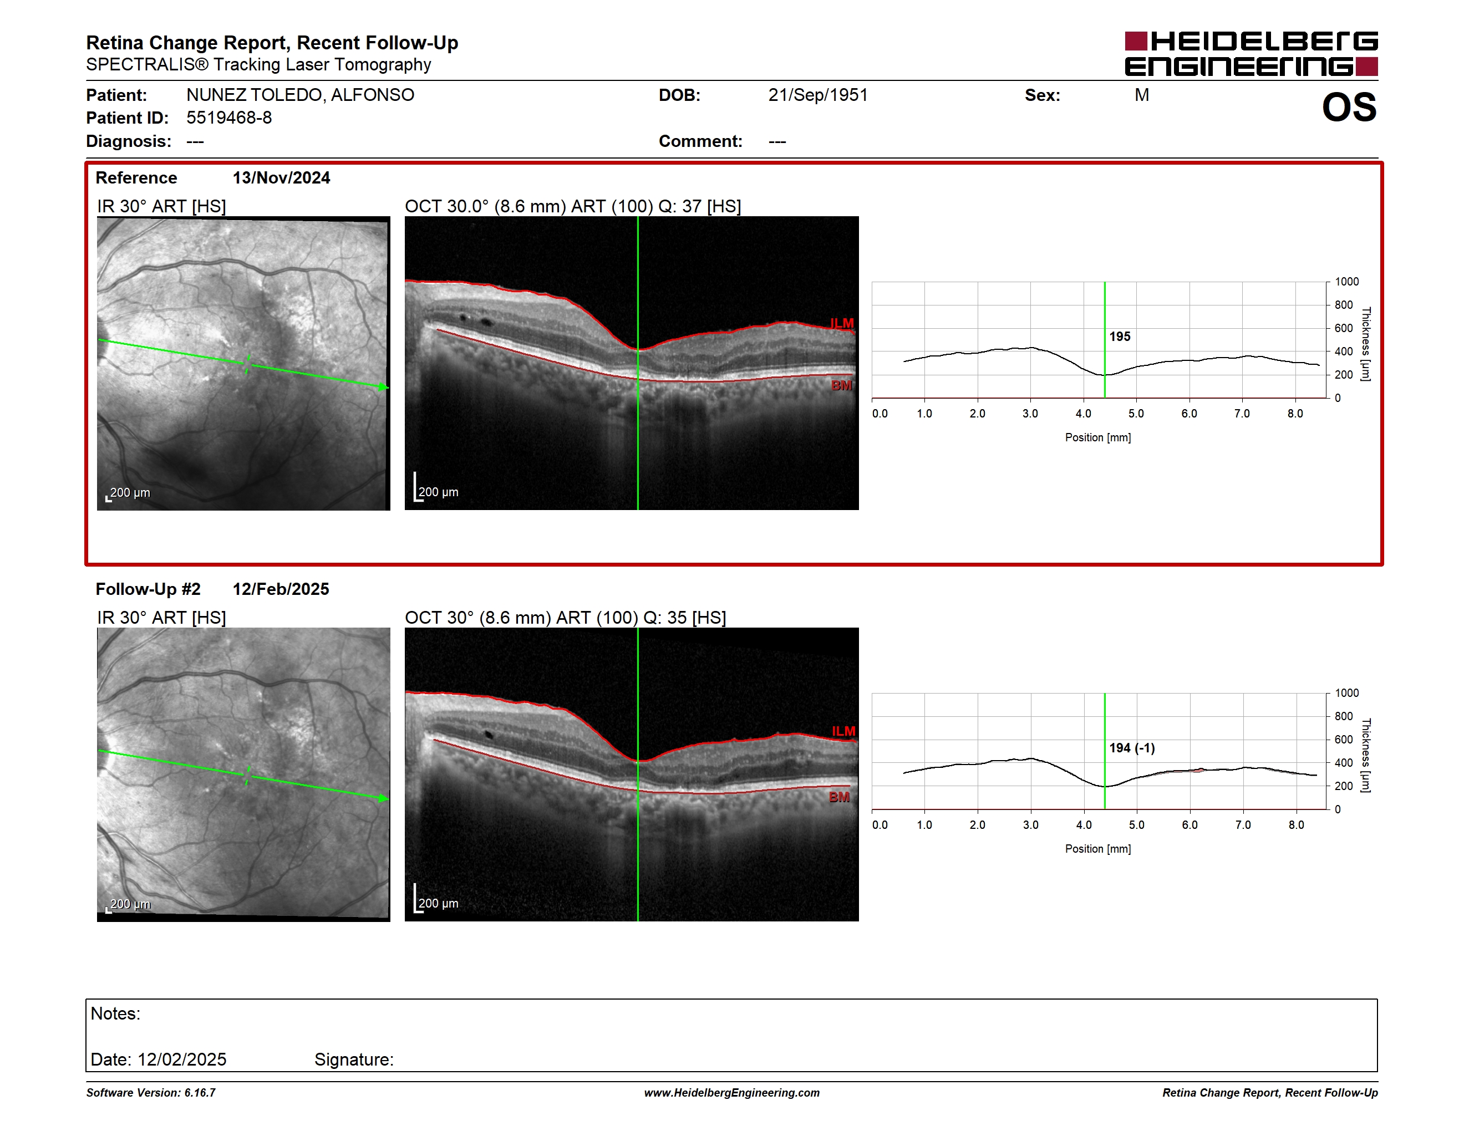This screenshot has width=1464, height=1131.
Task: Click the green scan arrowhead in Reference IR image
Action: point(383,388)
